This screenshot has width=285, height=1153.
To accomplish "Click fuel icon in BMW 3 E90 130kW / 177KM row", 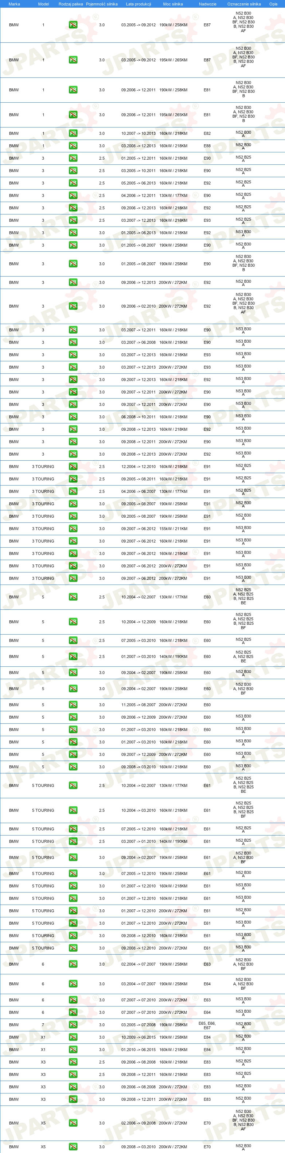I will 73,195.
